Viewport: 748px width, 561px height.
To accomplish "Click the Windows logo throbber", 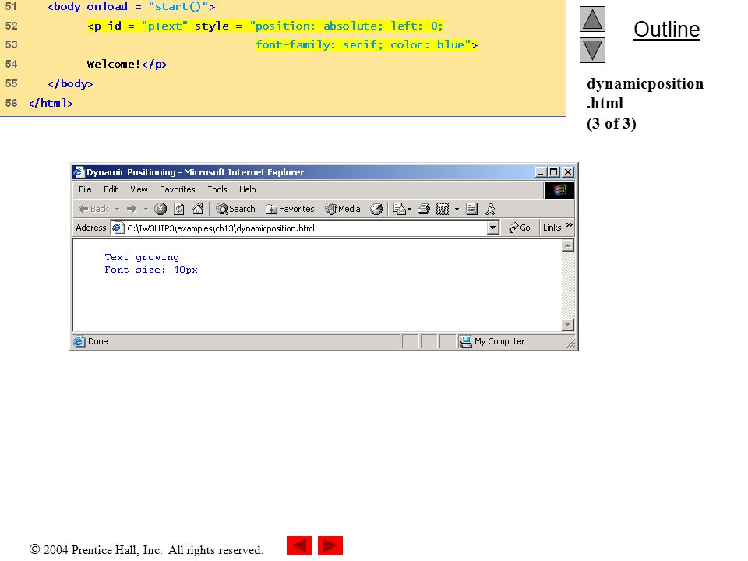I will pyautogui.click(x=559, y=190).
